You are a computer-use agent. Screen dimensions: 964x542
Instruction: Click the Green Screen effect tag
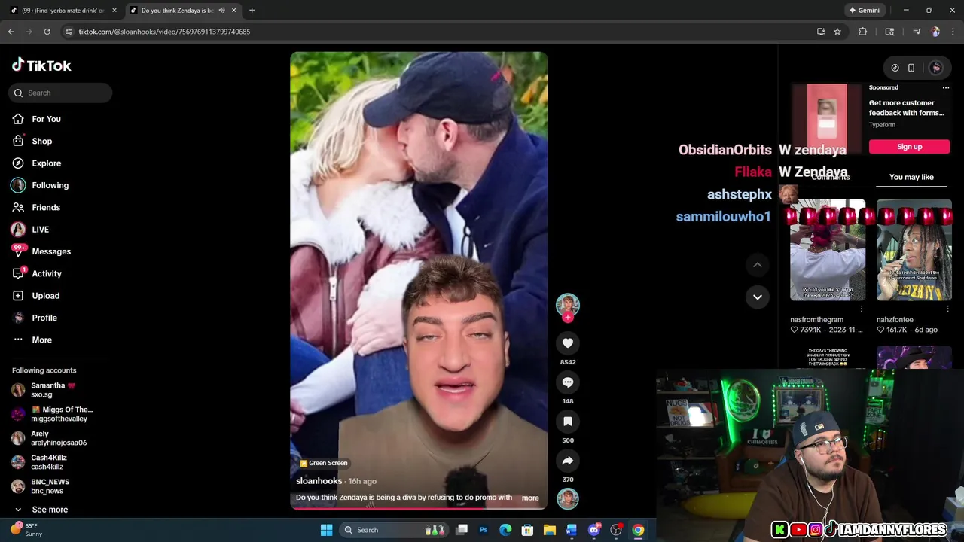[x=324, y=463]
